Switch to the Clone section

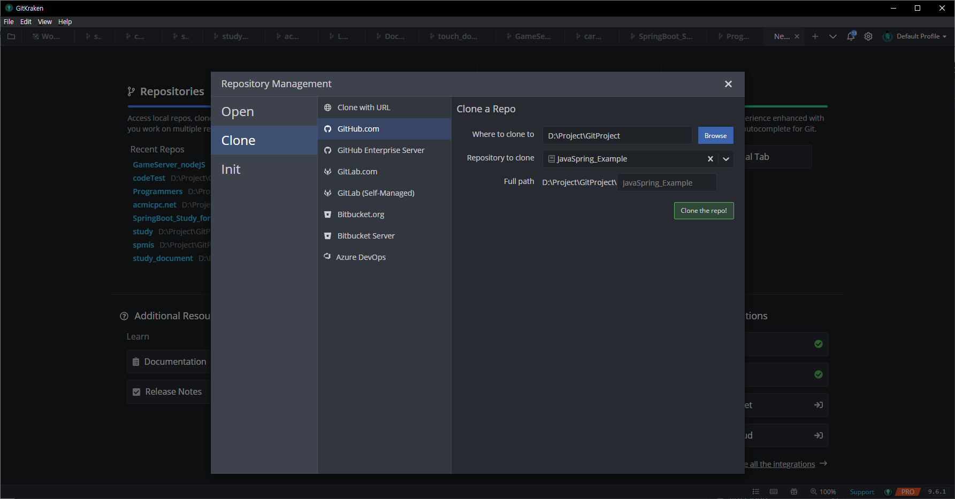264,140
